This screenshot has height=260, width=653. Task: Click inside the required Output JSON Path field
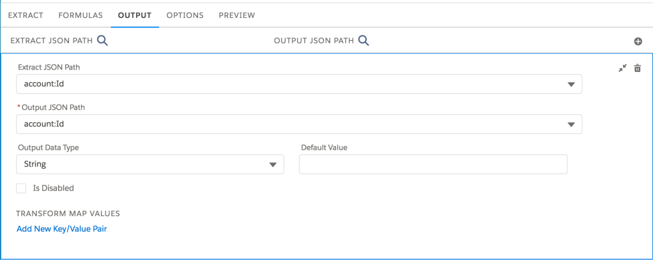(x=288, y=124)
